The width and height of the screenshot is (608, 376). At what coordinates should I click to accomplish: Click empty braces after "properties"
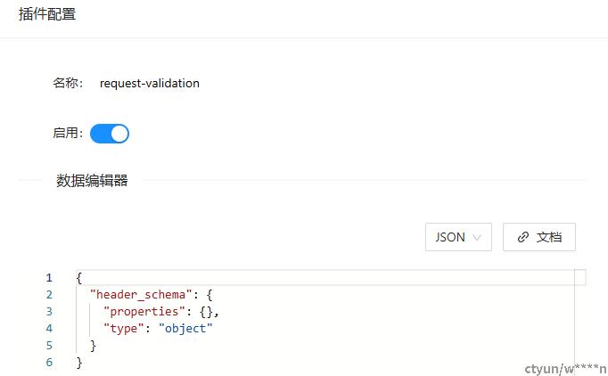point(206,312)
